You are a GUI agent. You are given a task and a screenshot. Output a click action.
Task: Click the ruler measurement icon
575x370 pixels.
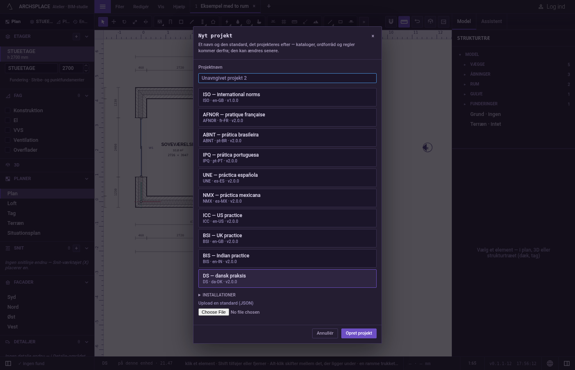click(404, 21)
